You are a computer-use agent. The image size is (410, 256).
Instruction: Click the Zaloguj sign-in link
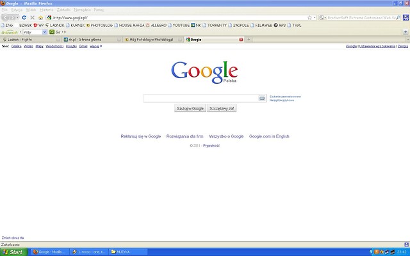(403, 46)
